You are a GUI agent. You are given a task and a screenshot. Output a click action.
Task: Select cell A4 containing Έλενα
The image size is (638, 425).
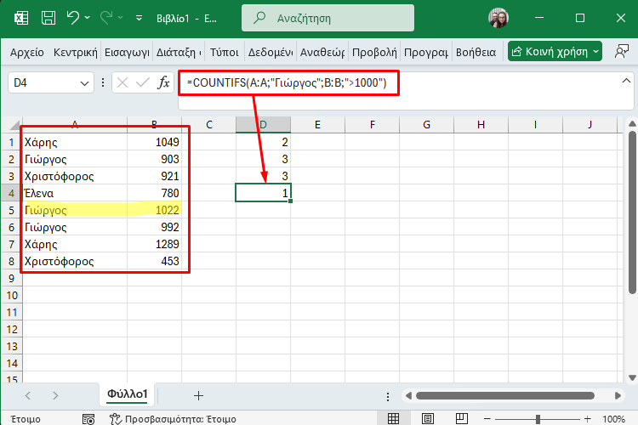[75, 193]
